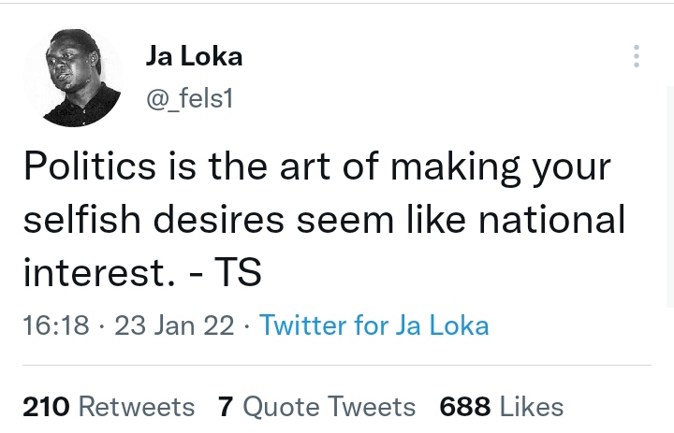View the Likes list label

click(x=532, y=407)
